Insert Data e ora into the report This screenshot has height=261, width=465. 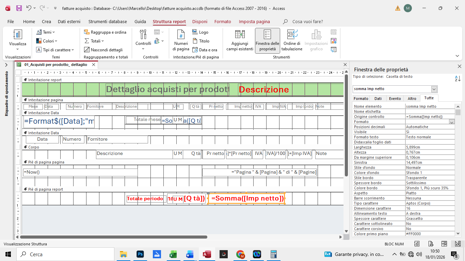195,50
